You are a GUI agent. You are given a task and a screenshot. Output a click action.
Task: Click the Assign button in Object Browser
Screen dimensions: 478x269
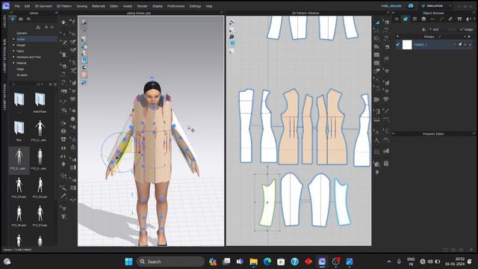pyautogui.click(x=467, y=29)
